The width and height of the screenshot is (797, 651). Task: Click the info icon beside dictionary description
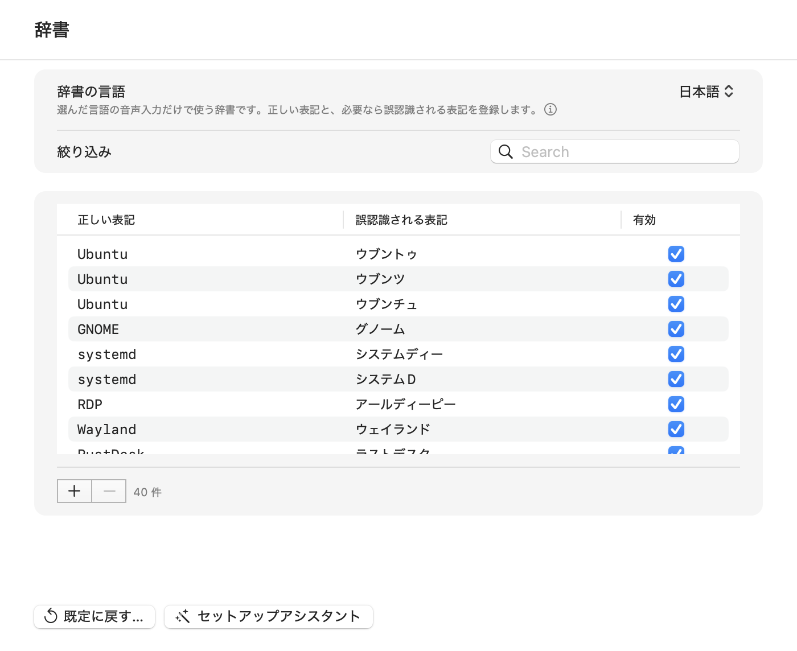coord(550,109)
